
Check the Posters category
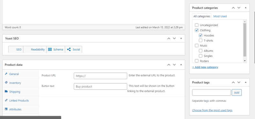197,61
